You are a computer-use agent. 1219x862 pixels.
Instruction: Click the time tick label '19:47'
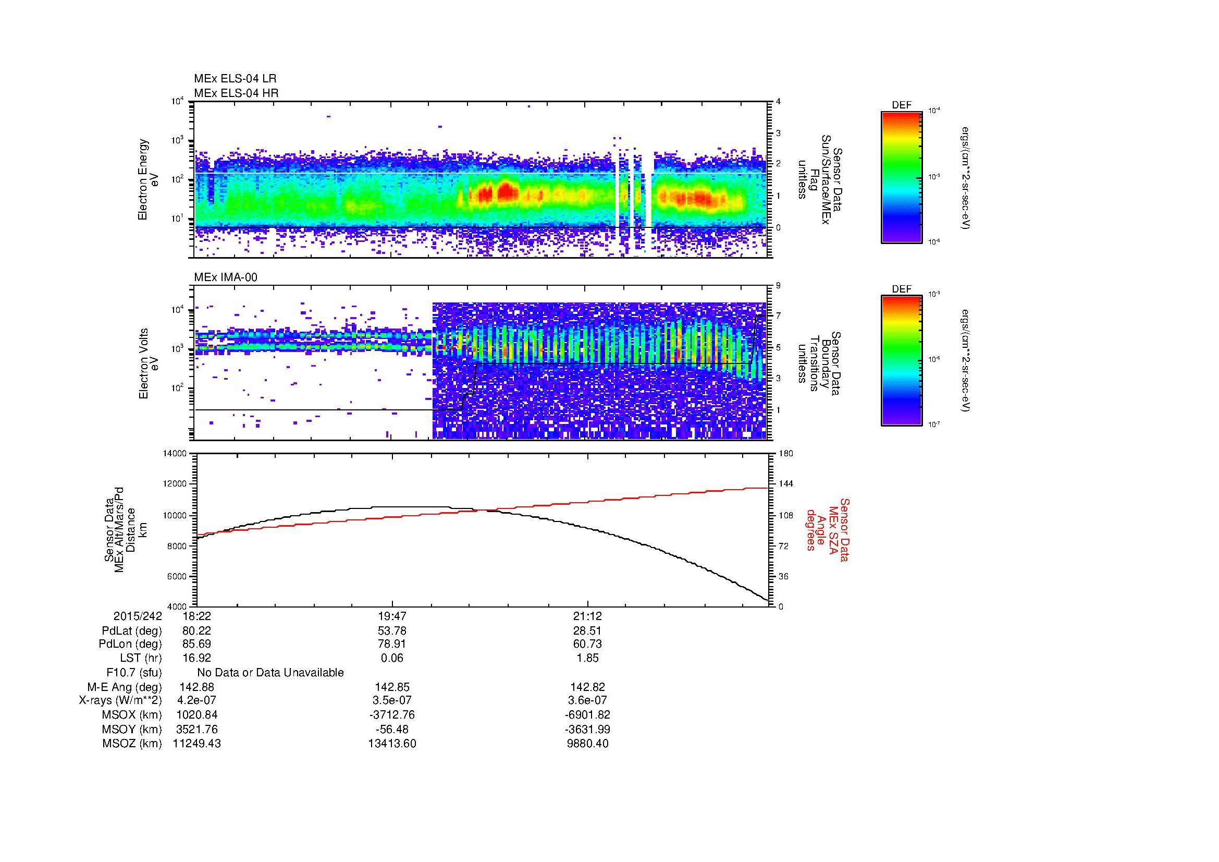(392, 616)
